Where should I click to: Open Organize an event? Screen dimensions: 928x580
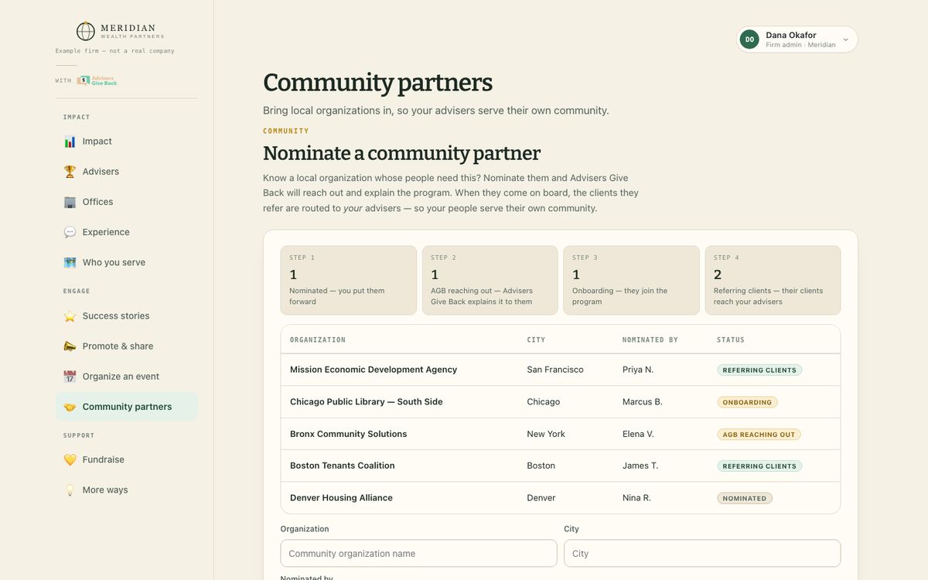[127, 377]
